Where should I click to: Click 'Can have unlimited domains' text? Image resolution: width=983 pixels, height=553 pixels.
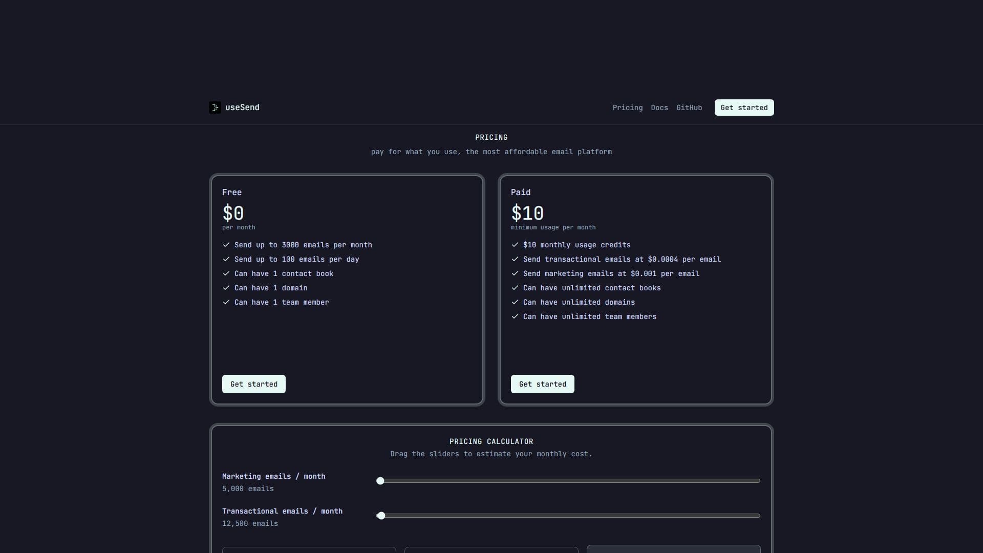[579, 302]
